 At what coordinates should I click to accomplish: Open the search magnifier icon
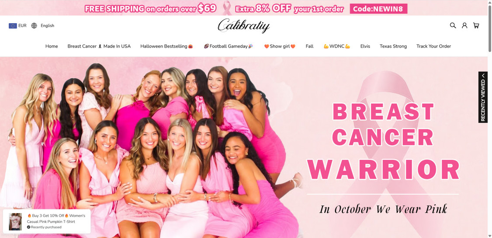point(453,25)
